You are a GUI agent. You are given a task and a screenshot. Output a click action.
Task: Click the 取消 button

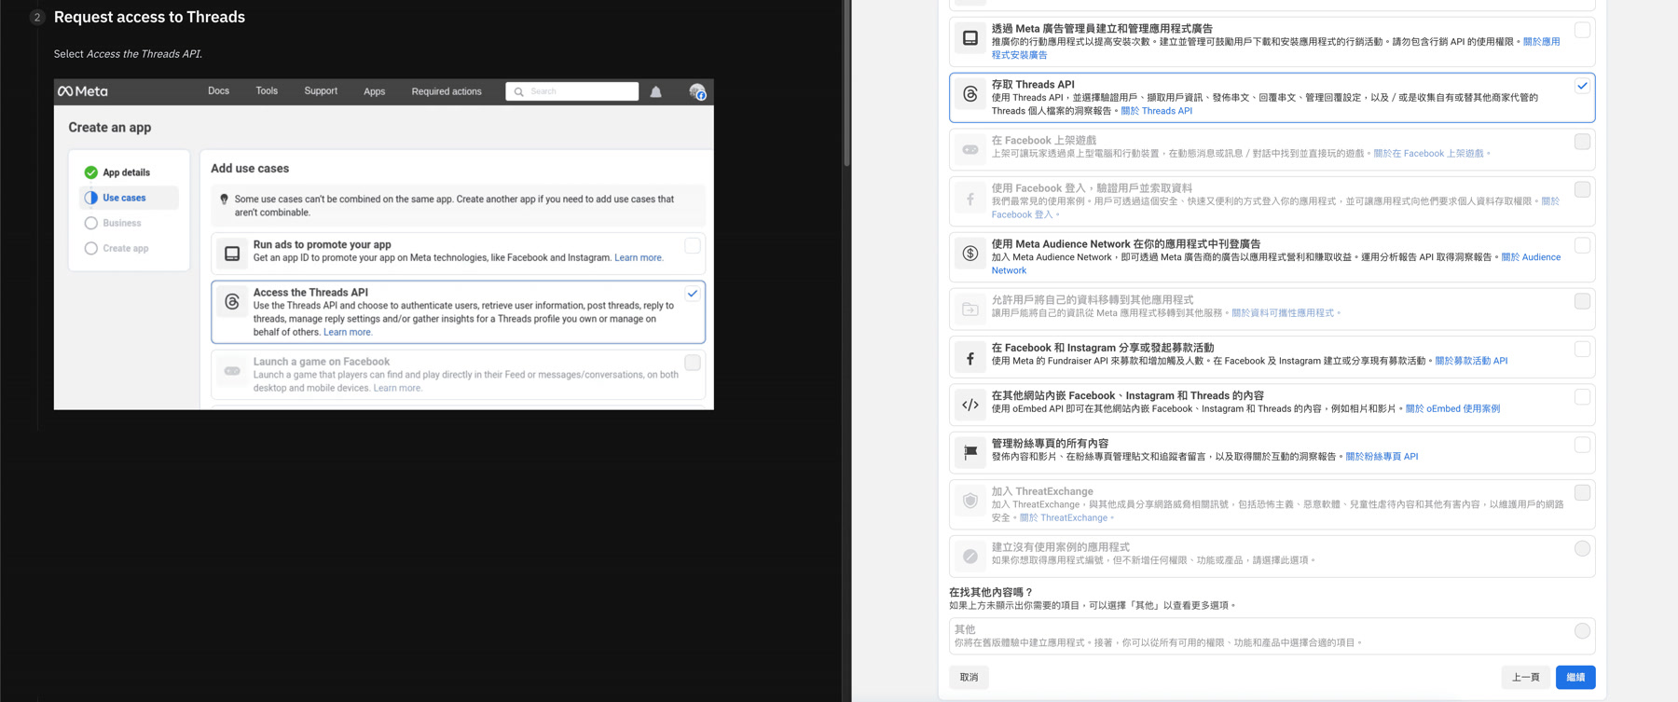tap(970, 677)
